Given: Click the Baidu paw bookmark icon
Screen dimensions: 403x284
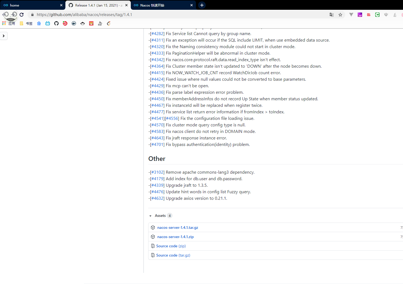Looking at the screenshot, I should tap(39, 23).
